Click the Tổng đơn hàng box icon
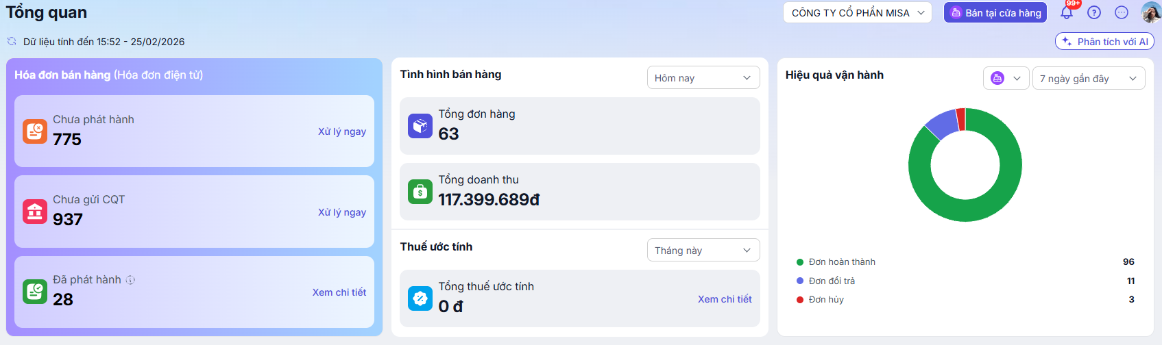The image size is (1162, 345). click(420, 126)
